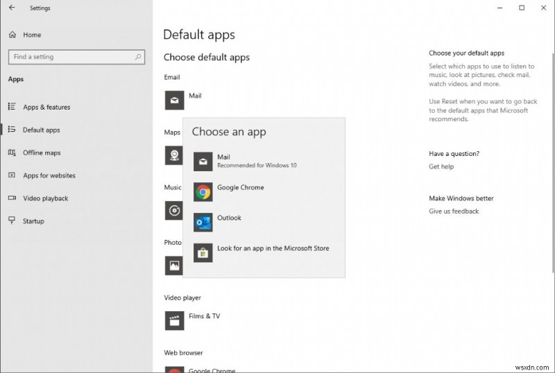
Task: Look for an app in Microsoft Store
Action: [264, 252]
